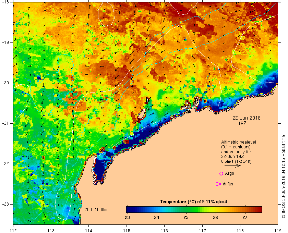Click the '(0.1m contours)' legend text
Image resolution: width=288 pixels, height=233 pixels.
coord(236,147)
